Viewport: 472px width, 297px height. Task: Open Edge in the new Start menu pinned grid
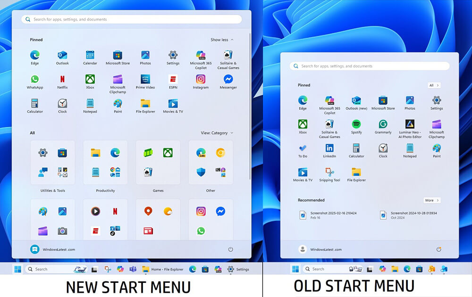(x=34, y=58)
